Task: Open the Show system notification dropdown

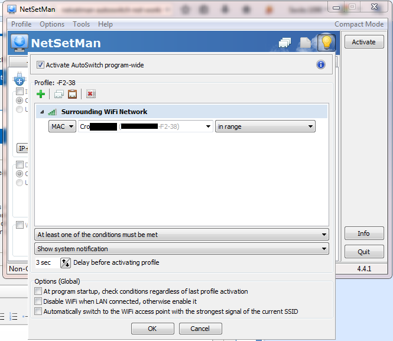Action: click(x=181, y=249)
